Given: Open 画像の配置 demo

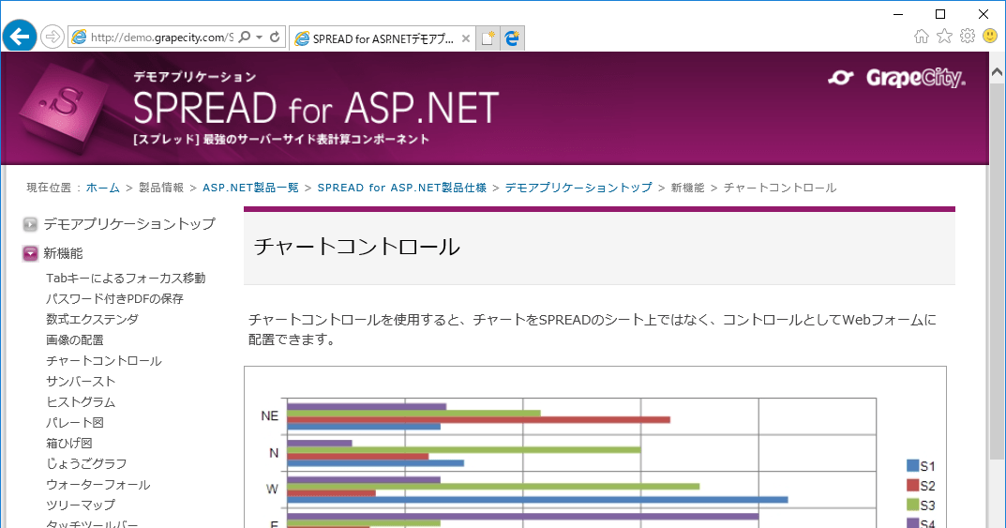Looking at the screenshot, I should [x=74, y=339].
